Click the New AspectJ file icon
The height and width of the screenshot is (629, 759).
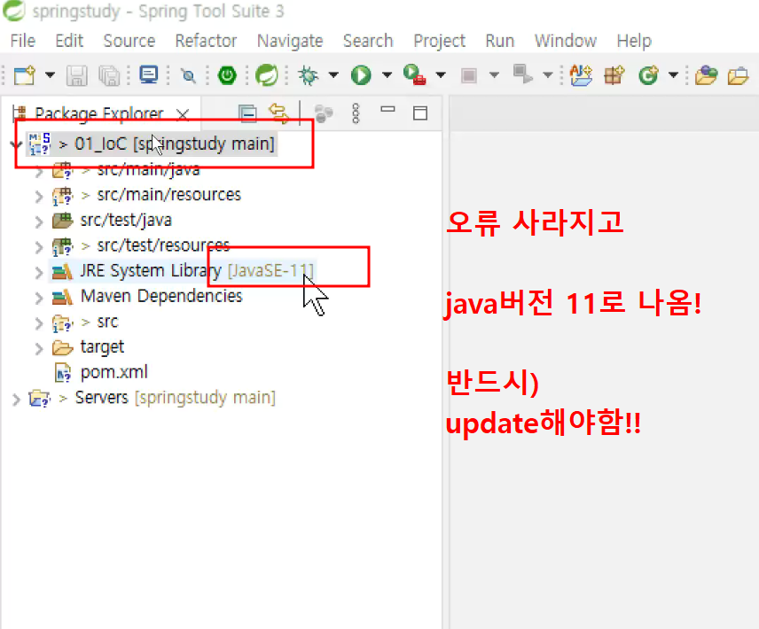(581, 75)
